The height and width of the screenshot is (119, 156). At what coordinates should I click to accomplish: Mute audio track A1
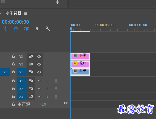[39, 81]
